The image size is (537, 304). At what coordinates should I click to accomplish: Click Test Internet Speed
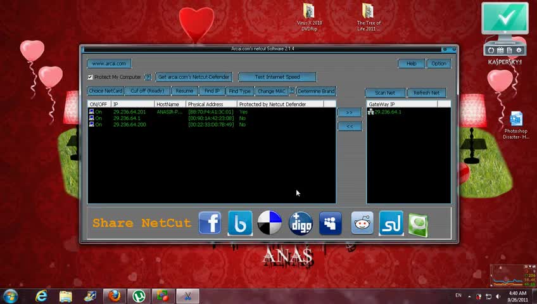277,77
